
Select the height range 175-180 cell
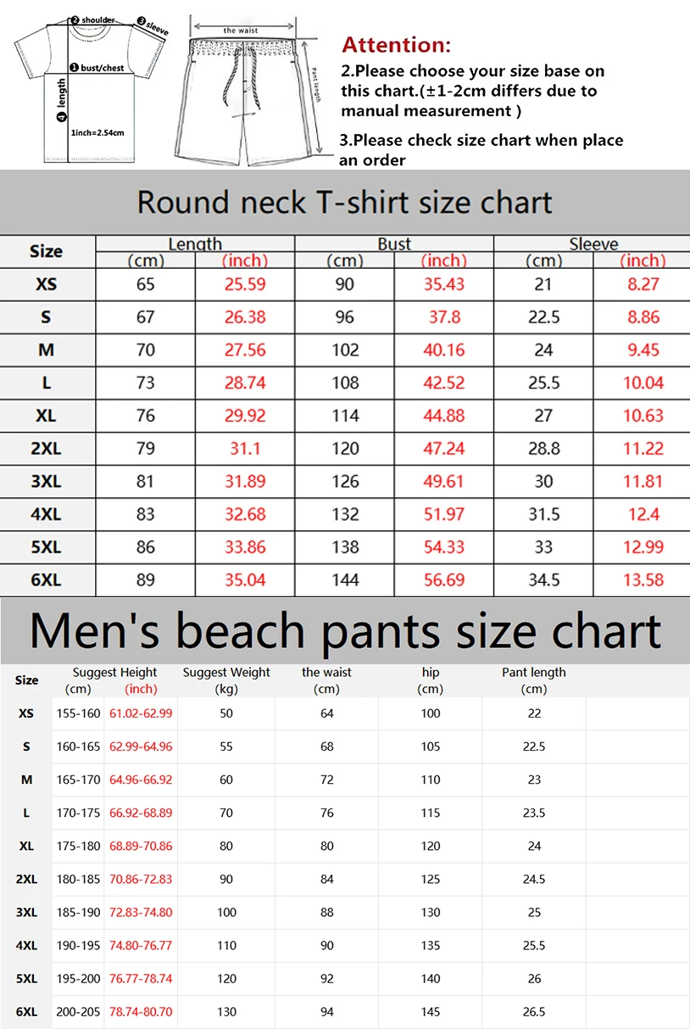click(x=79, y=846)
